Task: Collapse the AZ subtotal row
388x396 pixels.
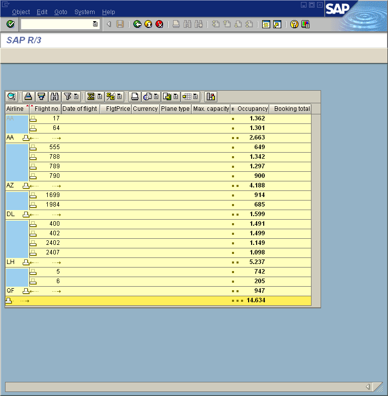Action: tap(26, 185)
